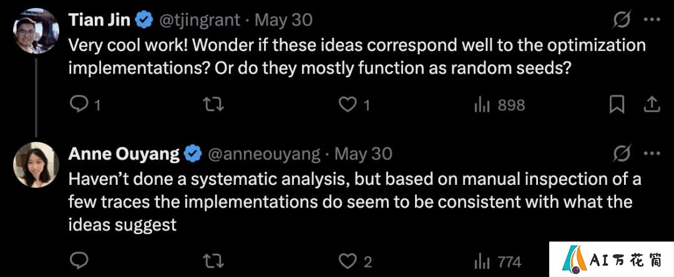This screenshot has height=277, width=674.
Task: Share Tian Jin's tweet
Action: click(x=651, y=105)
